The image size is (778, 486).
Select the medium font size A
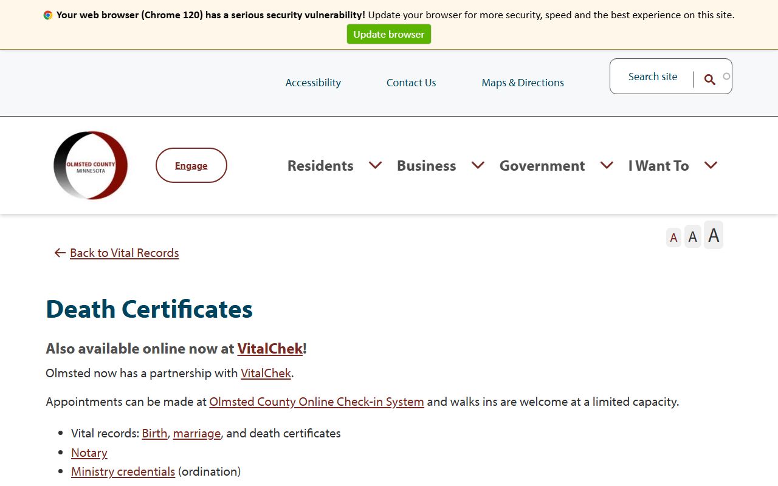tap(693, 236)
